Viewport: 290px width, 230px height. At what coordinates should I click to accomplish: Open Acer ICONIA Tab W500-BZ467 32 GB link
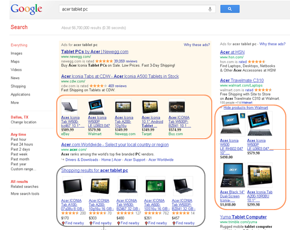[128, 204]
